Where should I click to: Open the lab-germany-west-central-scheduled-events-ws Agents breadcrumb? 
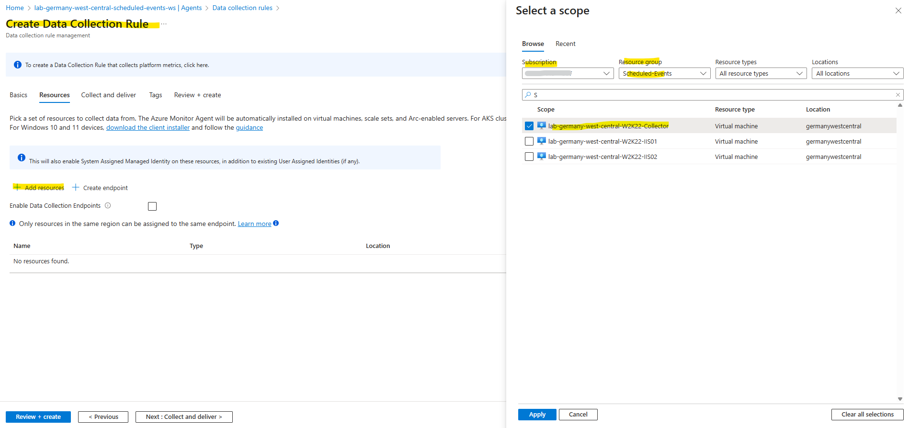tap(118, 8)
